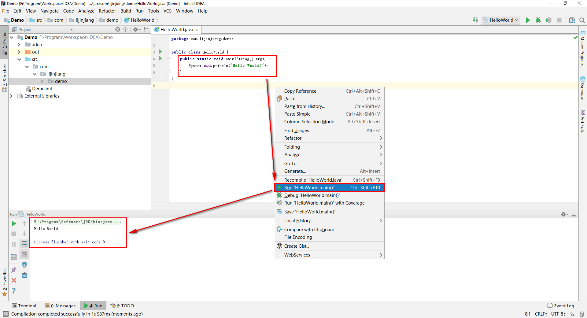
Task: Hide Run panel with download-arrow icon
Action: pyautogui.click(x=574, y=214)
